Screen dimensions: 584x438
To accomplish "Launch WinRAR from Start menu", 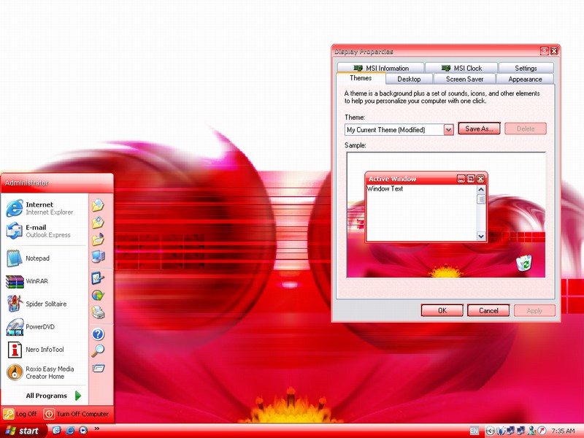I will pos(44,281).
